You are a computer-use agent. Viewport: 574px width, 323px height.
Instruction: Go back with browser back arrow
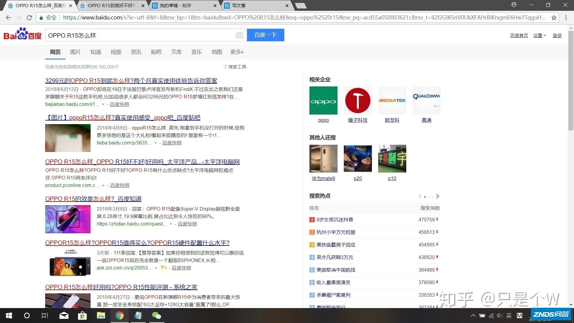[8, 18]
